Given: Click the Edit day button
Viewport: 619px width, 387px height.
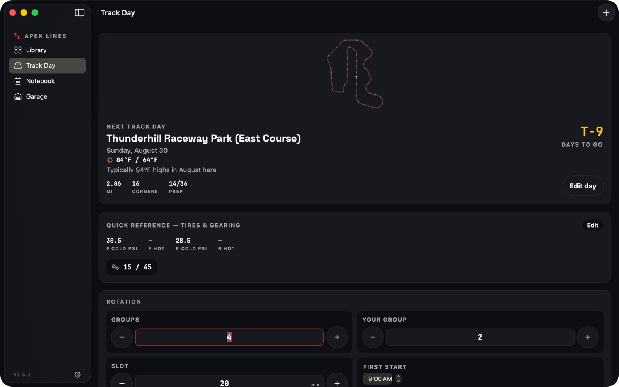Looking at the screenshot, I should tap(583, 186).
